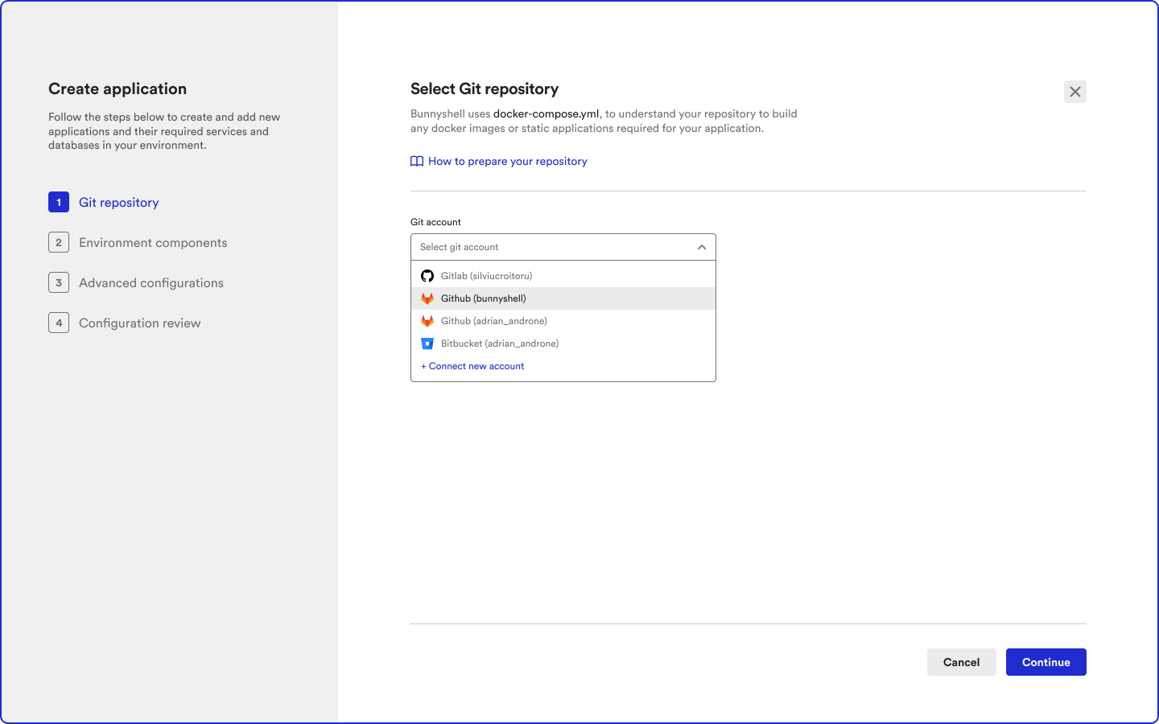Screen dimensions: 1159x724
Task: Click the step 4 number badge
Action: click(x=59, y=323)
